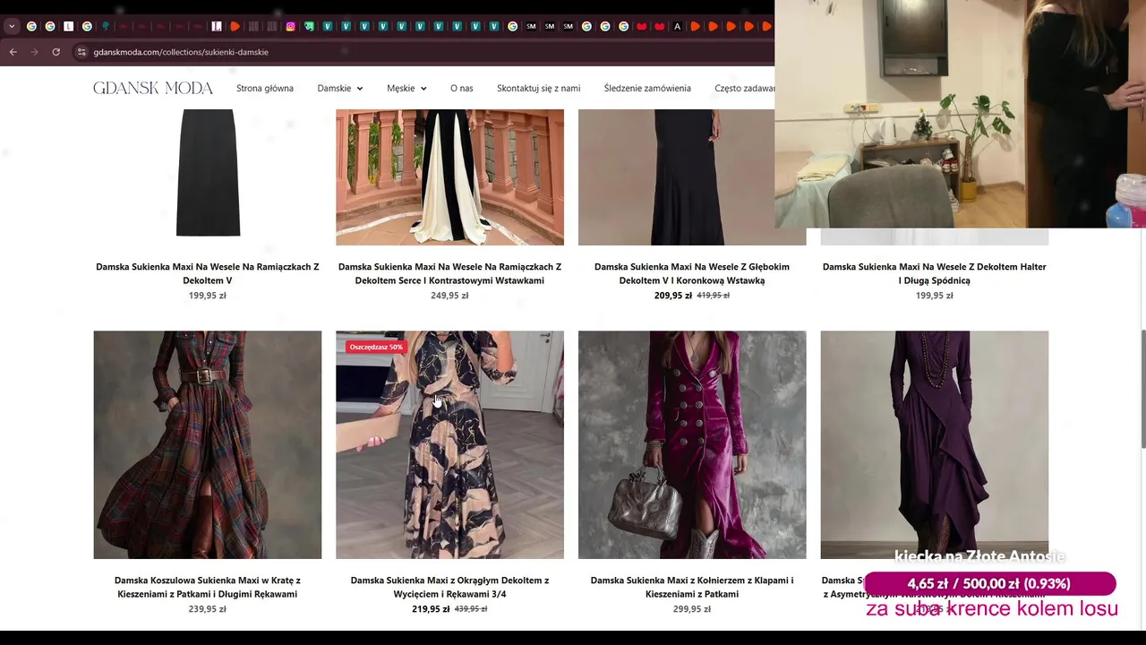Open the site information icon in address bar
The height and width of the screenshot is (645, 1146).
81,52
